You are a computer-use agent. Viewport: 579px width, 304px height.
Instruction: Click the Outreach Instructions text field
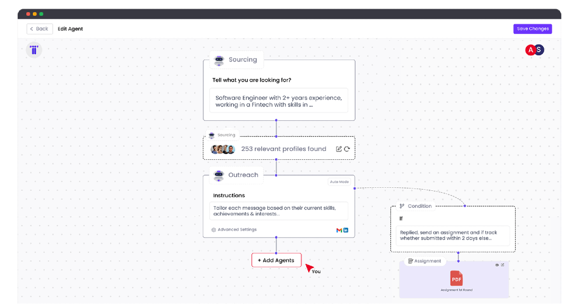[x=279, y=211]
